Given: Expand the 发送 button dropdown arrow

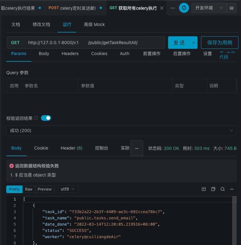Looking at the screenshot, I should coord(194,43).
